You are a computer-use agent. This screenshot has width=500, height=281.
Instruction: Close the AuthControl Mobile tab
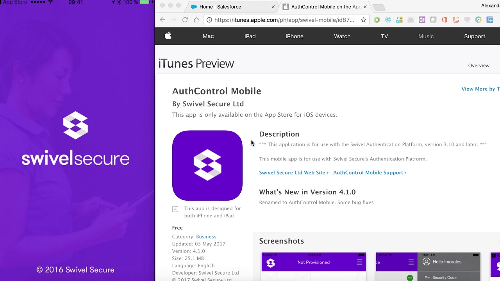coord(365,7)
